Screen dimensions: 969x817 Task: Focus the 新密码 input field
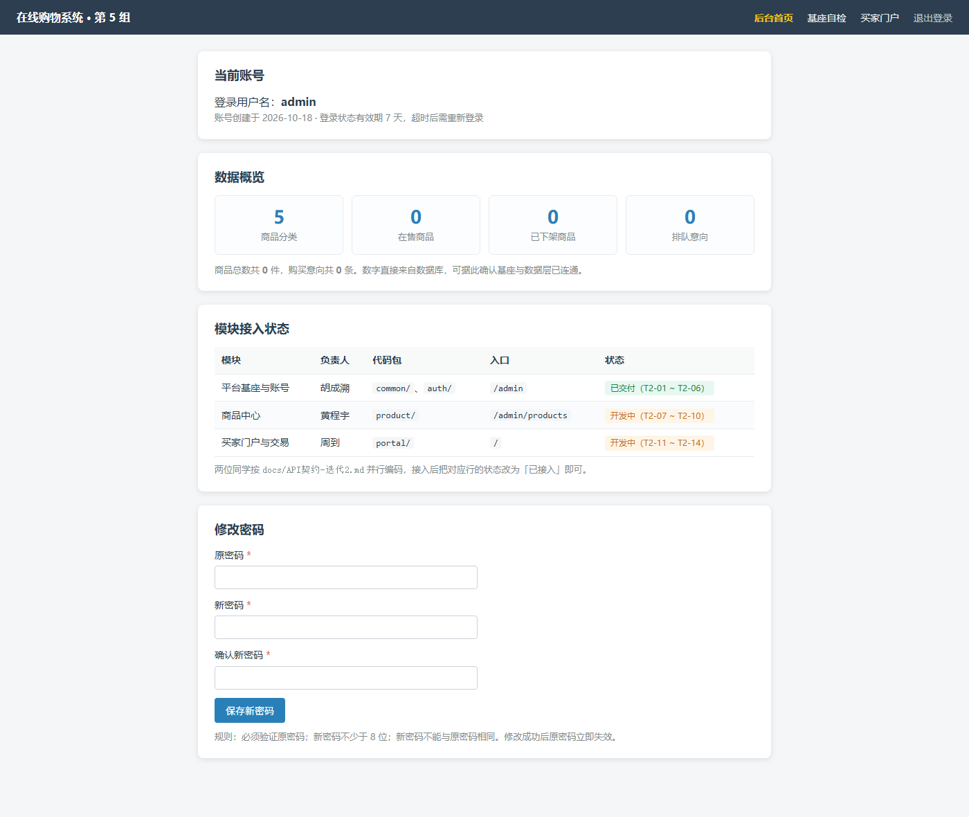click(x=346, y=627)
